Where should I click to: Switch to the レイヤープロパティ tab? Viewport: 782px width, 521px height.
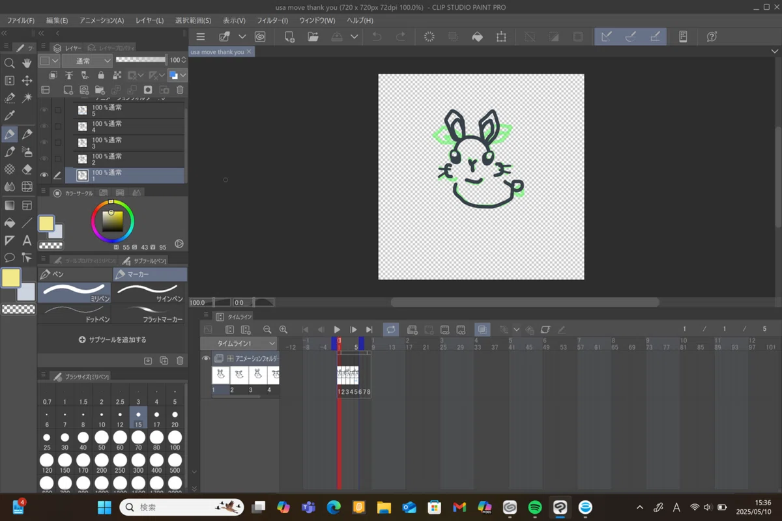[x=111, y=48]
